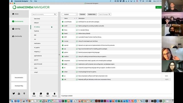Select the pytorch environment
183x103 pixels.
pos(44,60)
